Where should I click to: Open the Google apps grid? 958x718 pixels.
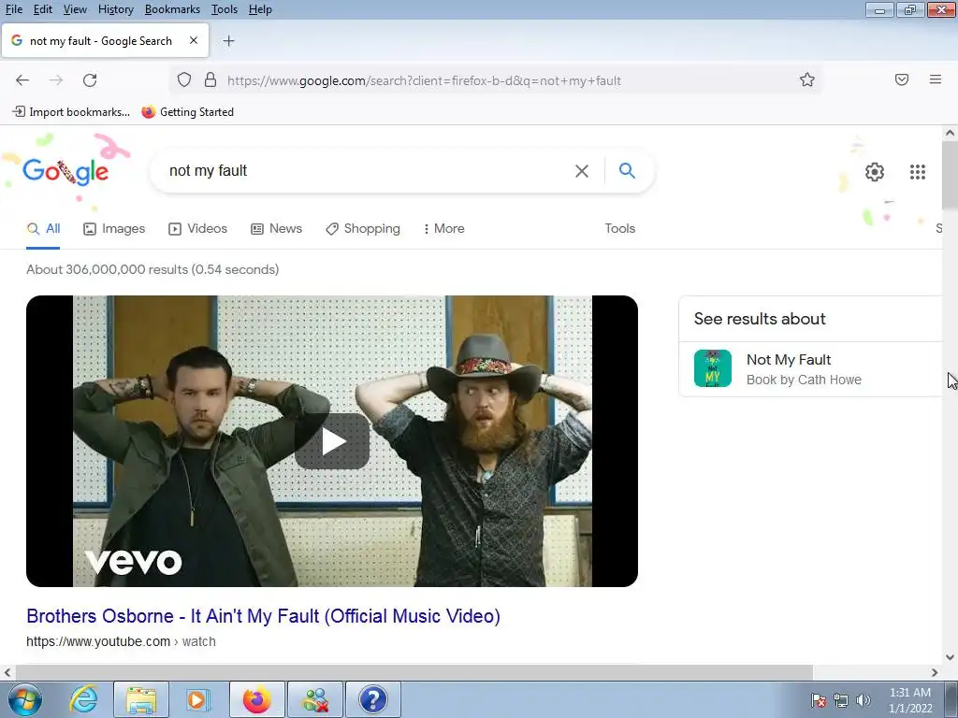pos(917,172)
